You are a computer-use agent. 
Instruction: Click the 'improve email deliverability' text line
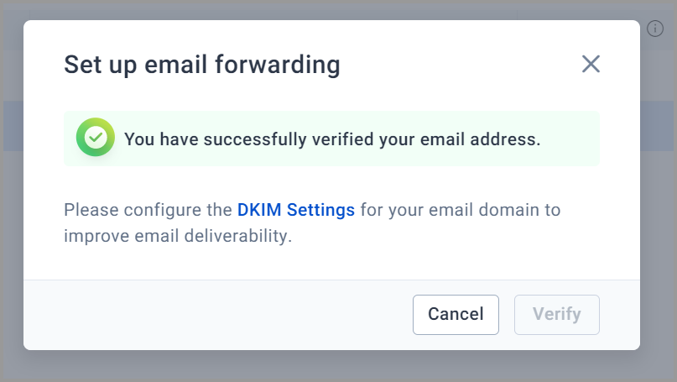178,236
